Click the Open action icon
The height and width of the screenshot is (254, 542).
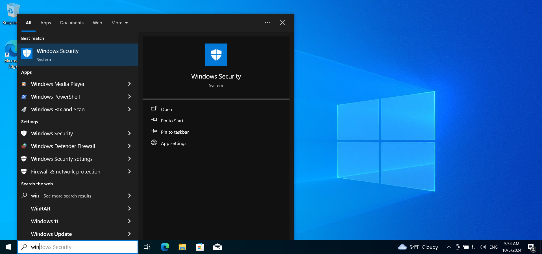(154, 109)
